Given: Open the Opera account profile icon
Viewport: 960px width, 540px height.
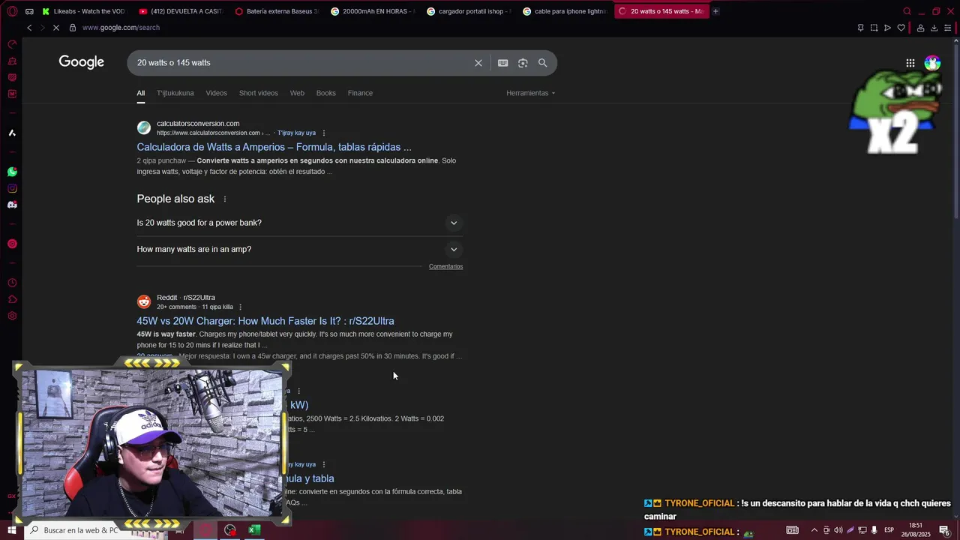Looking at the screenshot, I should point(920,28).
